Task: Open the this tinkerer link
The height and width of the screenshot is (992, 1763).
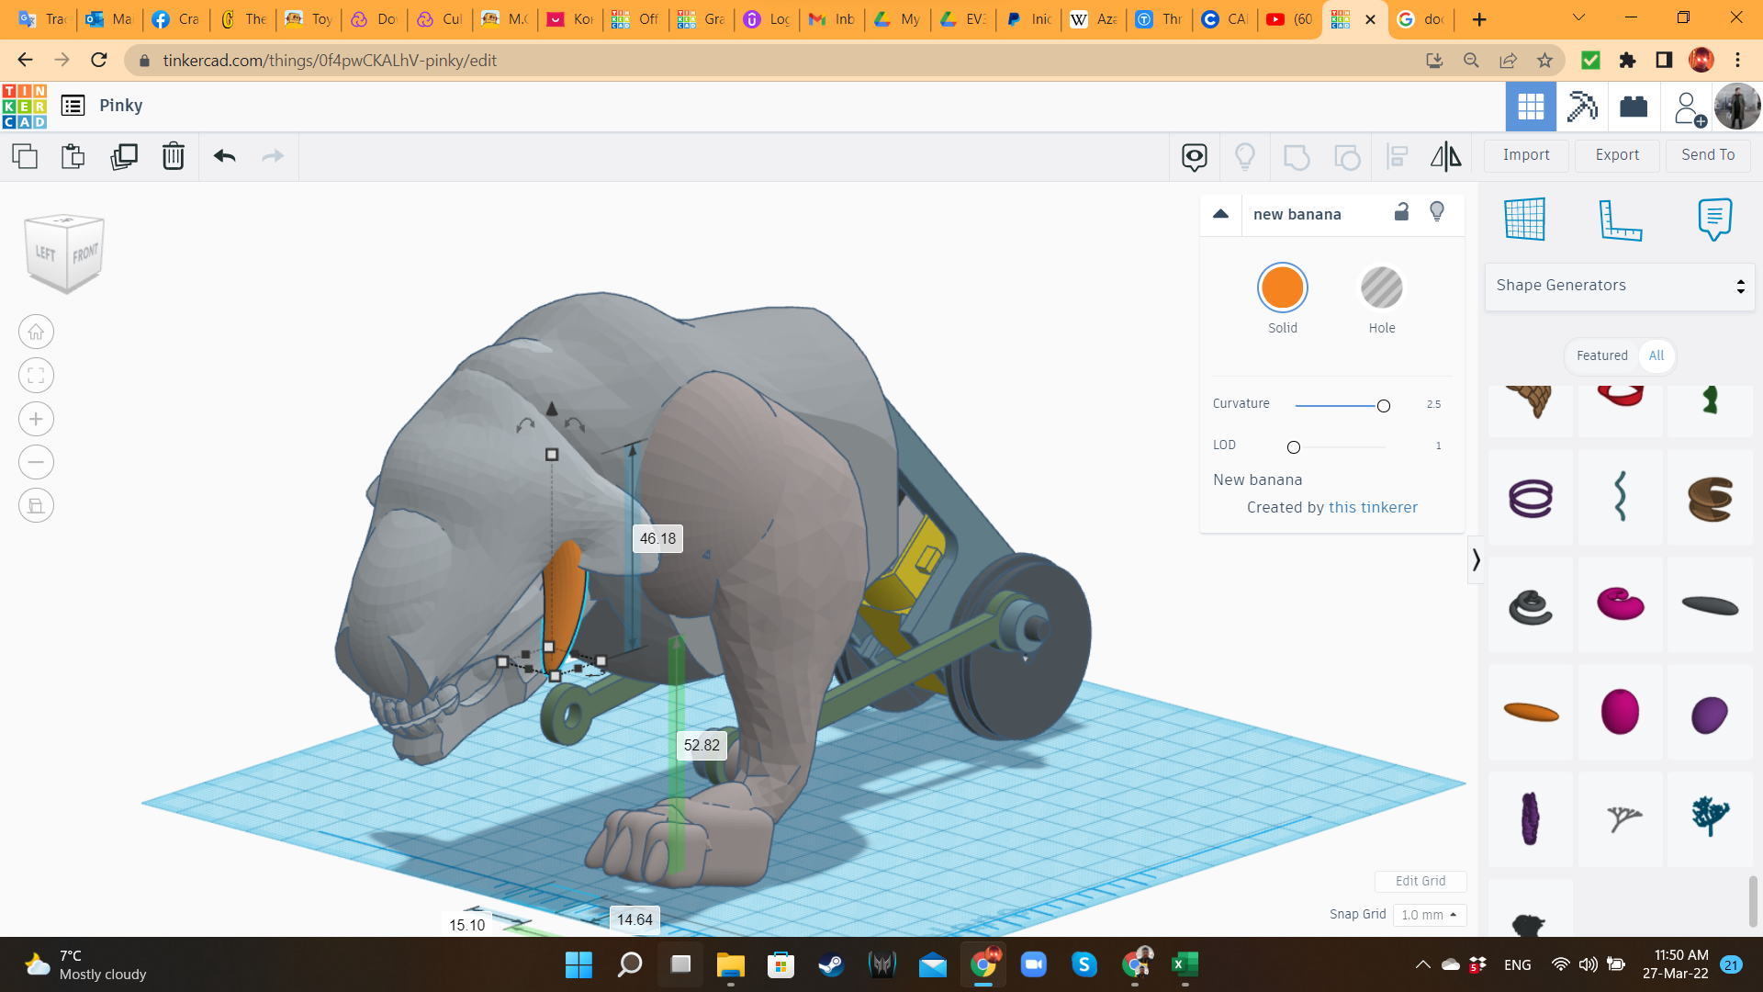Action: click(x=1373, y=507)
